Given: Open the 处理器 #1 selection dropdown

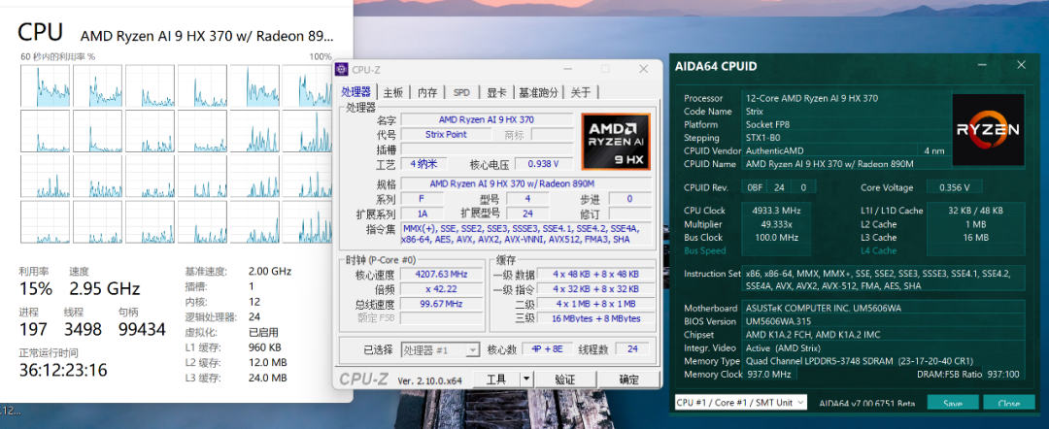Looking at the screenshot, I should tap(440, 349).
